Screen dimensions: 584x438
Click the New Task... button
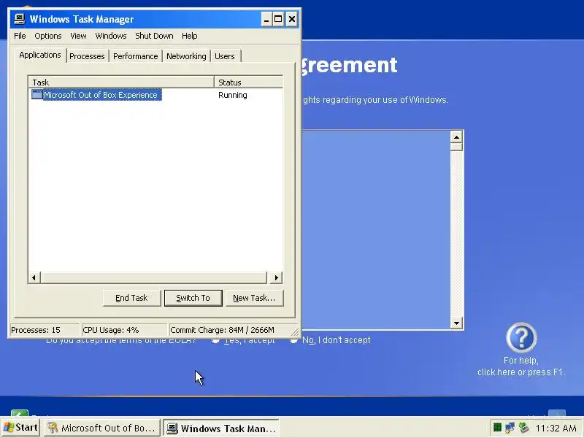tap(254, 298)
